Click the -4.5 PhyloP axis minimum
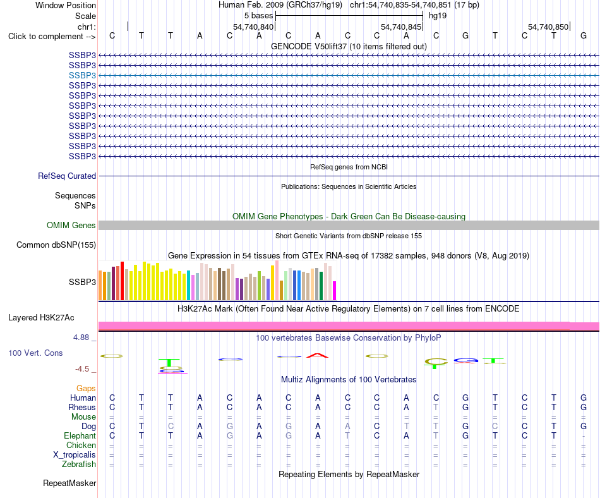This screenshot has height=498, width=600. click(x=82, y=369)
